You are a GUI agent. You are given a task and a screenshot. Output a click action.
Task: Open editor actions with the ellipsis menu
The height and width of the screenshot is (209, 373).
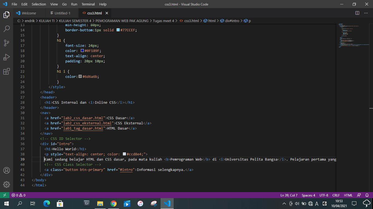(366, 13)
